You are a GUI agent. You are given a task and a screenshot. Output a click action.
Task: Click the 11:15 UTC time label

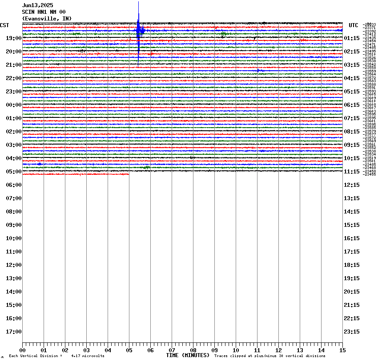pyautogui.click(x=352, y=172)
